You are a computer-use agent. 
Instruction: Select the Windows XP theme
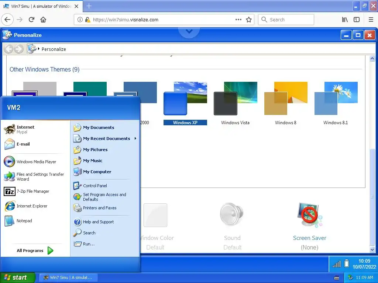click(x=185, y=104)
